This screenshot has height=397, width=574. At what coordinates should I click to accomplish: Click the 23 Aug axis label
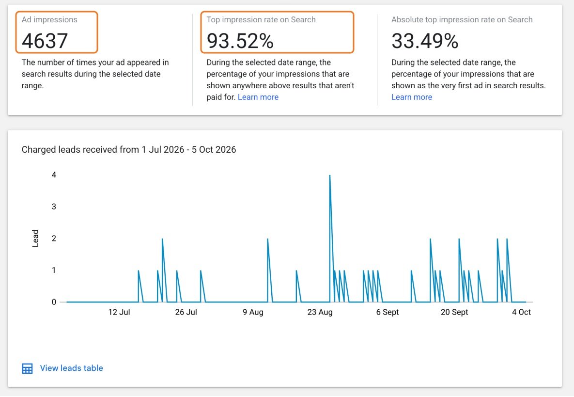tap(320, 312)
